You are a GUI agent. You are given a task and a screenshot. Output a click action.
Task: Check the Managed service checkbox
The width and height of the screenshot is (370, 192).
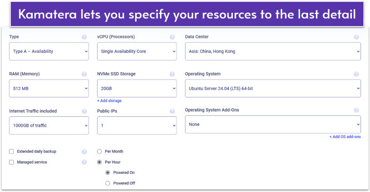[x=11, y=162]
